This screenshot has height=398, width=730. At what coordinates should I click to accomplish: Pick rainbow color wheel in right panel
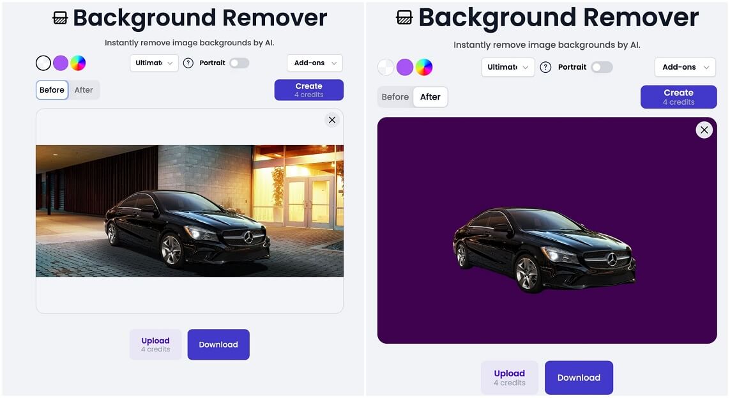pos(423,67)
